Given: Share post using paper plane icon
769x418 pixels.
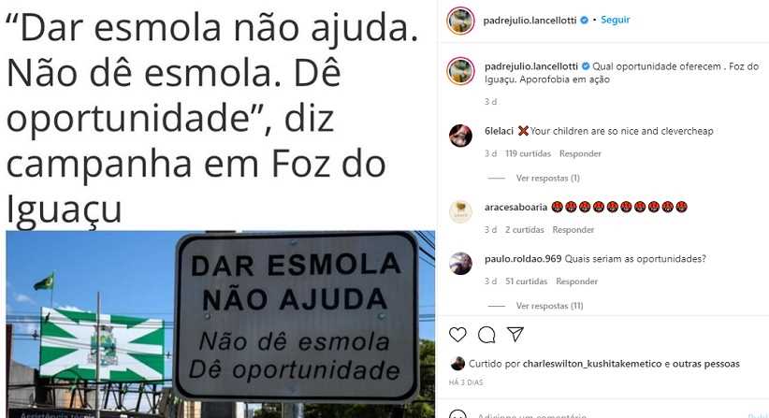Looking at the screenshot, I should (x=515, y=334).
